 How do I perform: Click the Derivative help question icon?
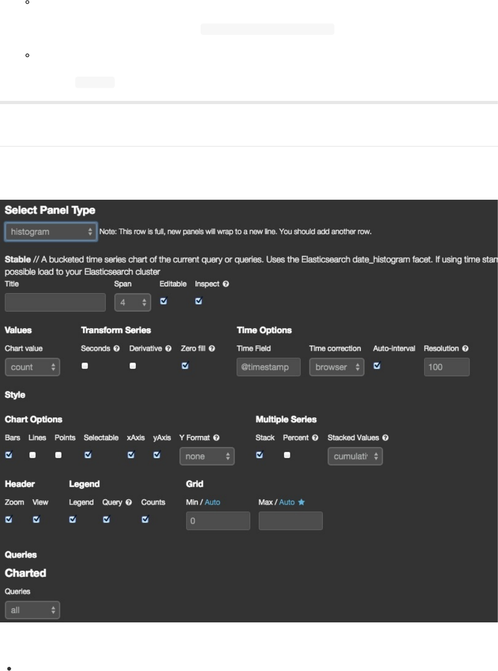[168, 349]
